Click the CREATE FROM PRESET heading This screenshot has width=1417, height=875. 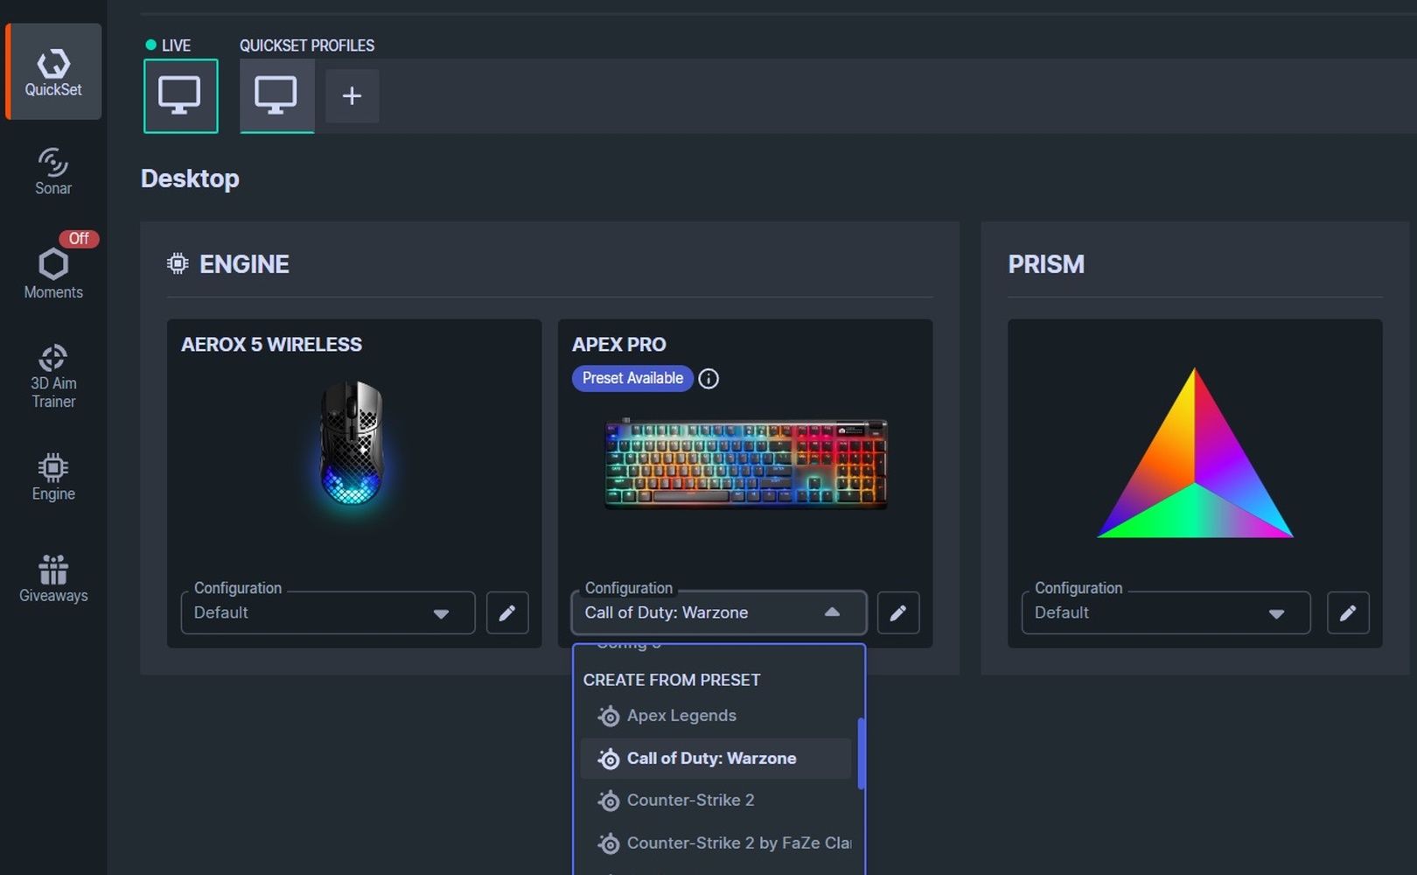(672, 680)
